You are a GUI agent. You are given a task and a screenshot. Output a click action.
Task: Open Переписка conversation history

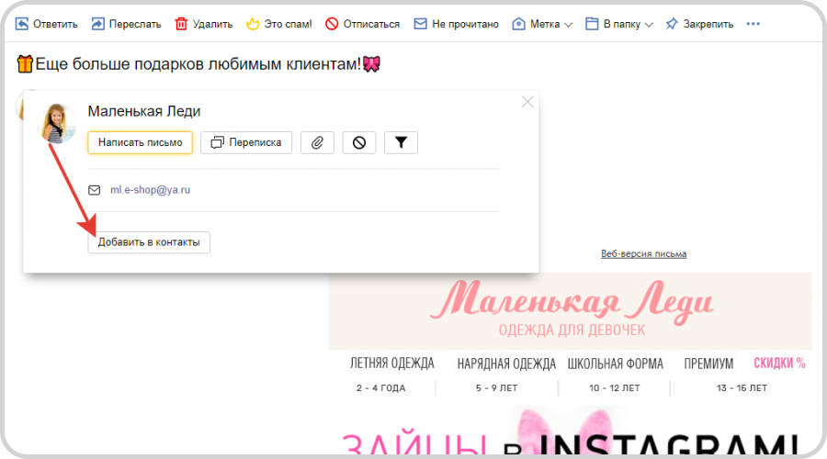point(246,142)
